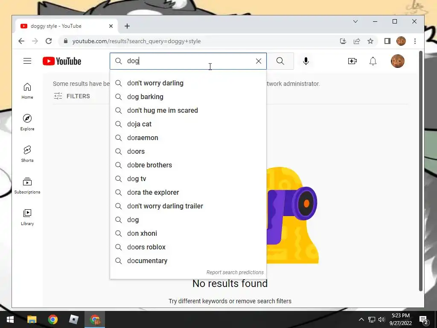Open the Action Center notifications icon

pyautogui.click(x=424, y=319)
